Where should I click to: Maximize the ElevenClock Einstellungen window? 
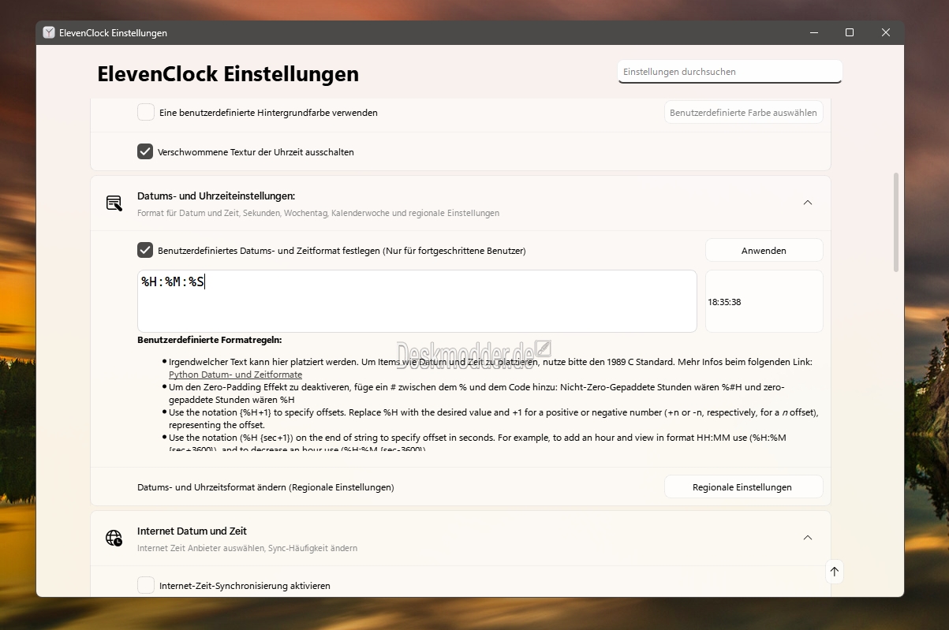click(x=850, y=32)
